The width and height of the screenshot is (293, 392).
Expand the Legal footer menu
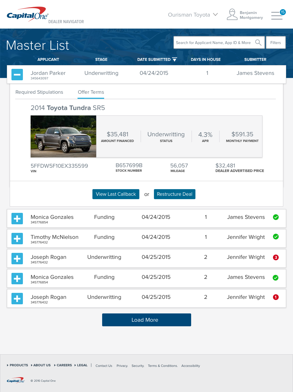[81, 365]
